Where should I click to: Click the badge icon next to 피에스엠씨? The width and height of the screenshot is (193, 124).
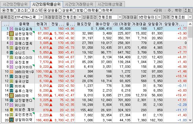click(x=11, y=43)
